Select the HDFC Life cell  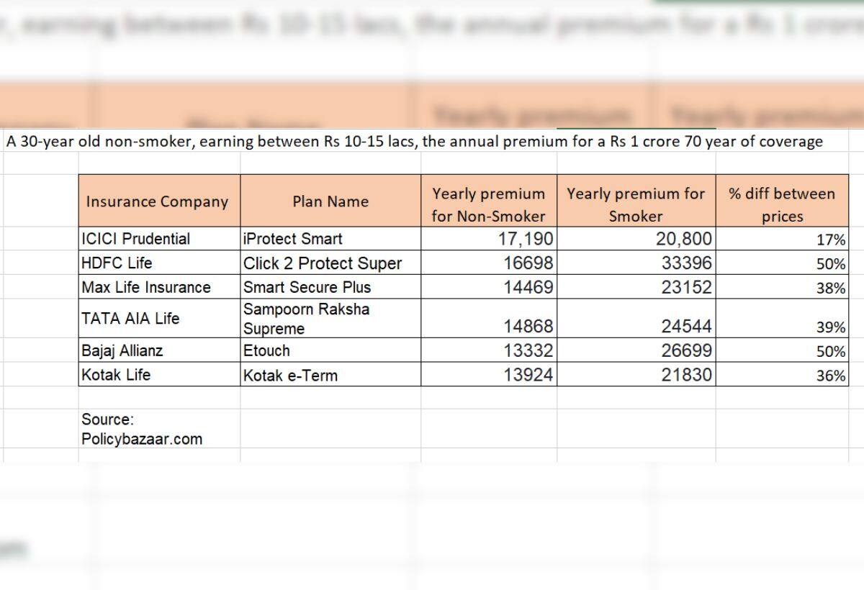coord(159,263)
